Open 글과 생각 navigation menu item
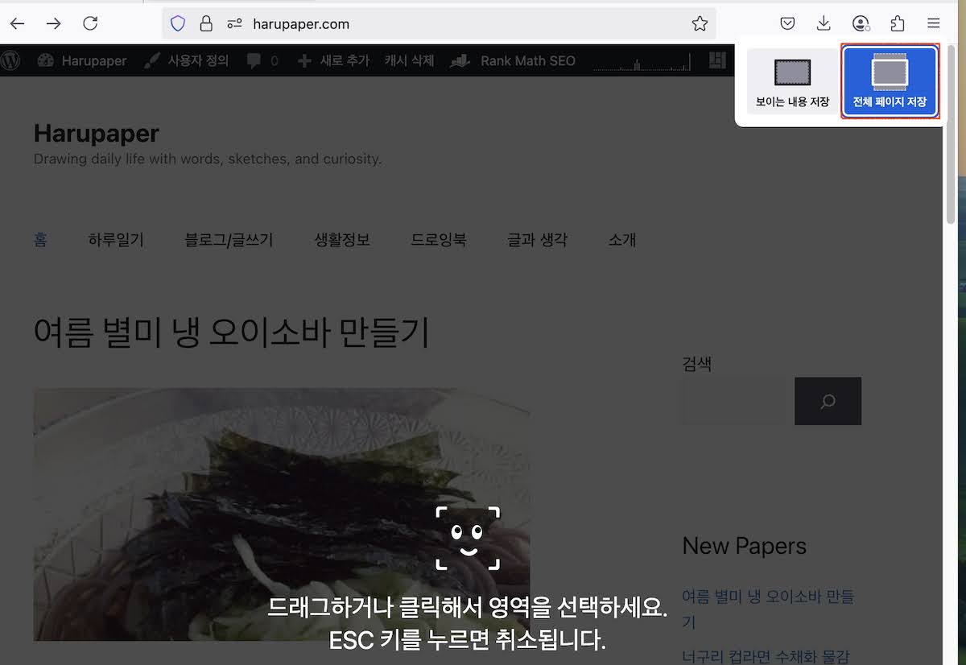Viewport: 966px width, 665px height. coord(537,240)
